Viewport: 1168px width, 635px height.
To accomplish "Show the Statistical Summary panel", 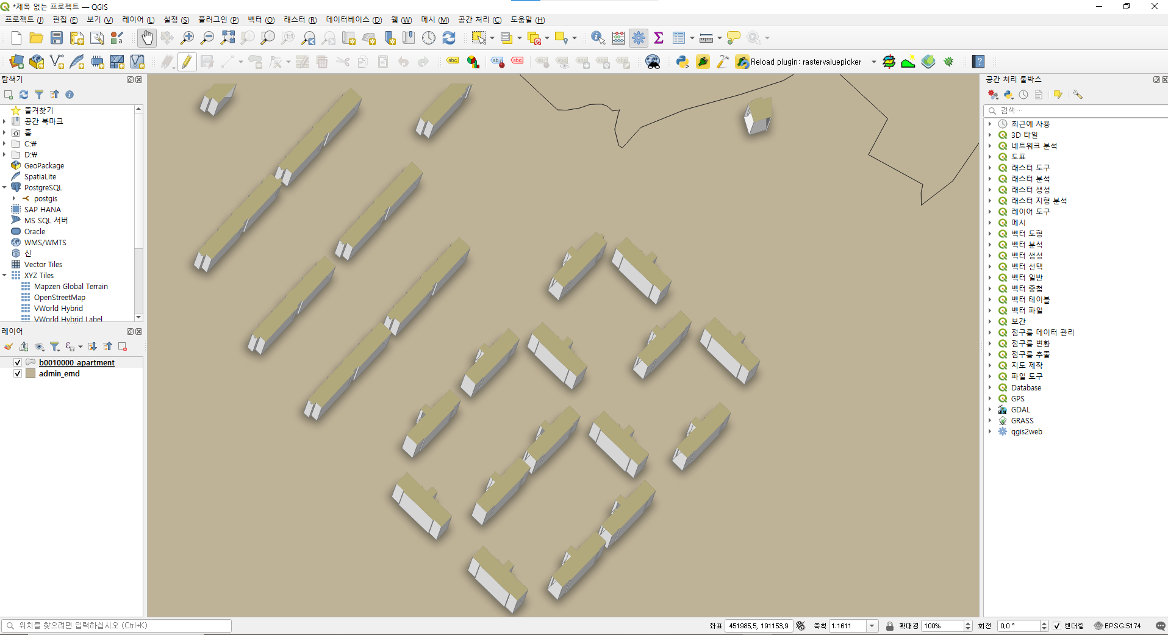I will [659, 37].
